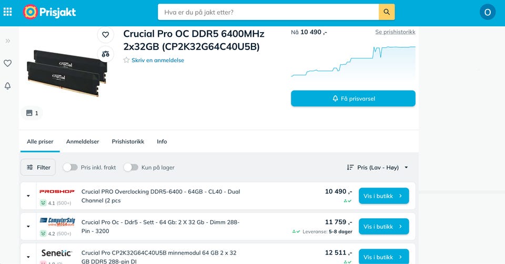Toggle Pris inkl. frakt switch

pyautogui.click(x=70, y=167)
